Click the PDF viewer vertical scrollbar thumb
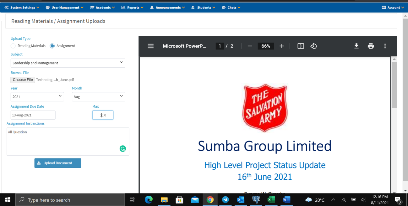Viewport: 408px width, 206px height. (x=394, y=85)
